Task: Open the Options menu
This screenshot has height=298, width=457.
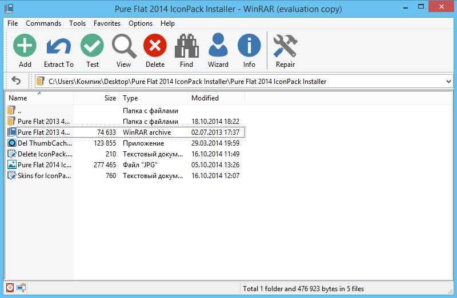Action: 141,23
